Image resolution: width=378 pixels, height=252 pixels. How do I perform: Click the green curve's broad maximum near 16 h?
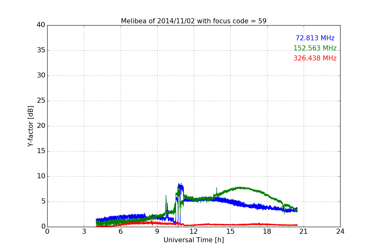point(241,188)
